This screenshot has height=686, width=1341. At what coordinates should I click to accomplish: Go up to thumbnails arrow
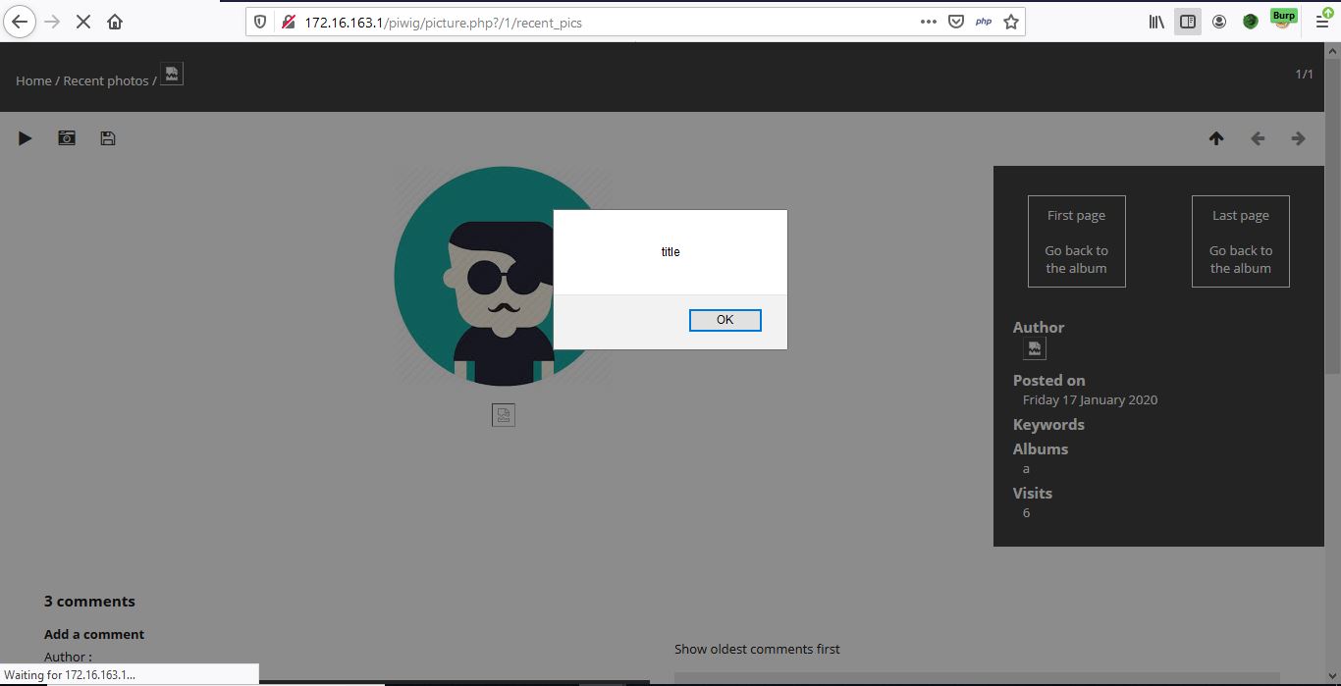click(x=1216, y=138)
